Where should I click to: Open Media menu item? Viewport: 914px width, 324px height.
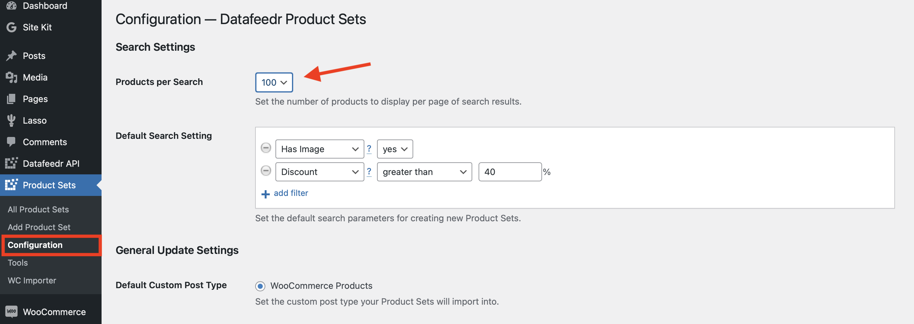coord(51,77)
